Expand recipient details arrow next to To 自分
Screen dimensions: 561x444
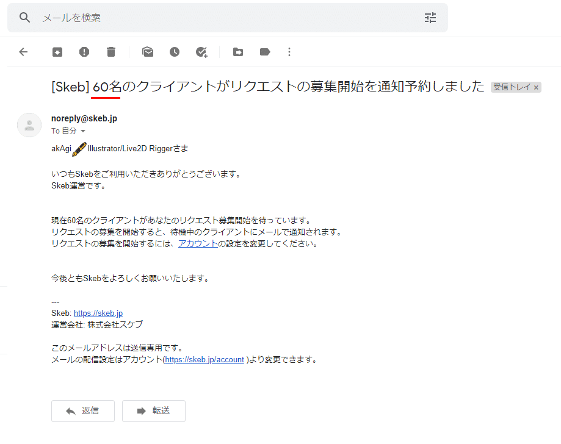[x=83, y=131]
